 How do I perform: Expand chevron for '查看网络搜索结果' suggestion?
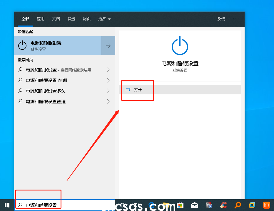click(x=108, y=70)
